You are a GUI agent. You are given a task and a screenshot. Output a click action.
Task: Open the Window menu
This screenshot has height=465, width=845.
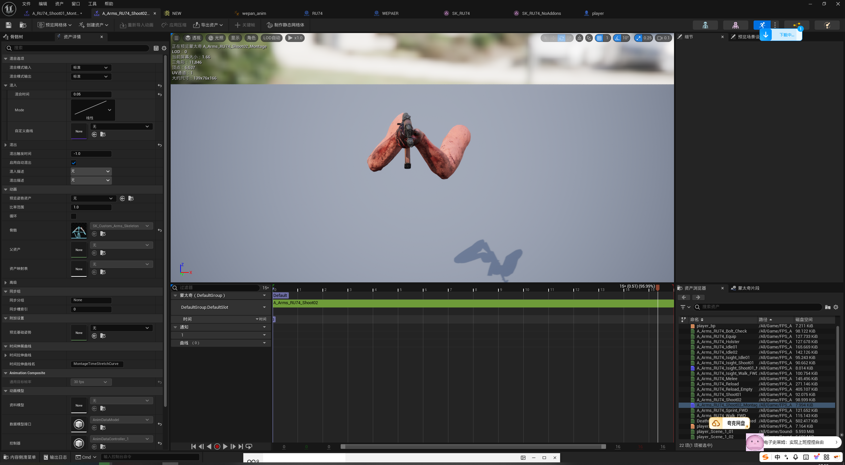coord(76,4)
